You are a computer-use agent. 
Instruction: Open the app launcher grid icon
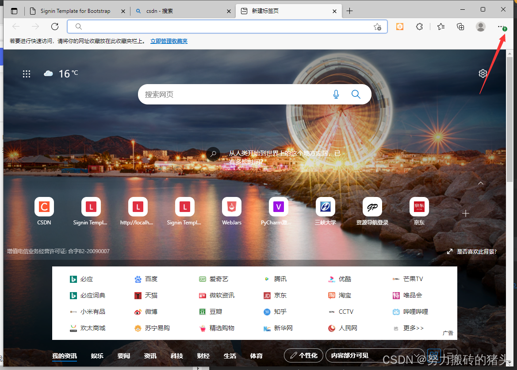coord(27,73)
